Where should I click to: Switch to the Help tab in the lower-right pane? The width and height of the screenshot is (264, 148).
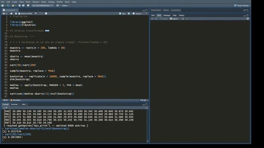[x=174, y=15]
